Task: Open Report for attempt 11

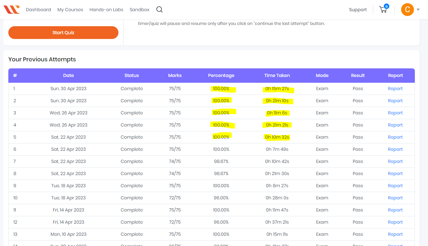Action: [x=395, y=210]
